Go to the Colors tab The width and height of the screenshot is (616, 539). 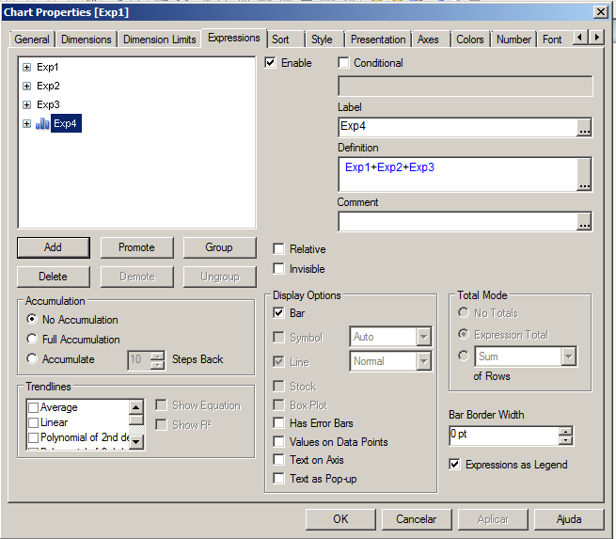click(470, 40)
